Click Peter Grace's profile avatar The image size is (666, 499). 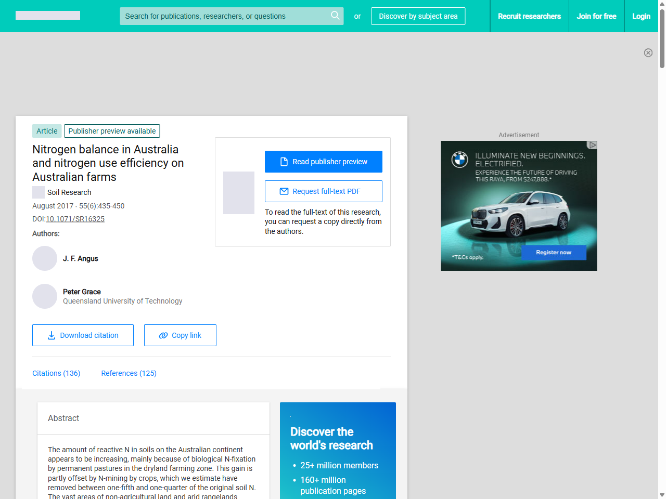pos(45,296)
